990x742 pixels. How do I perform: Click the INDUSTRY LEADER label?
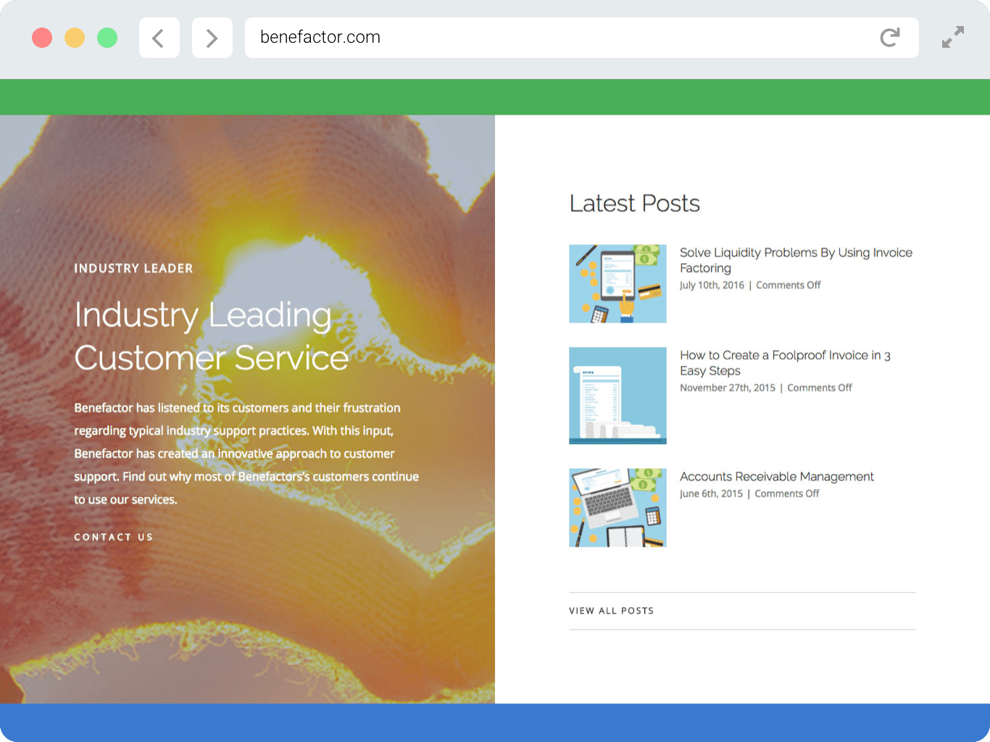(x=133, y=268)
